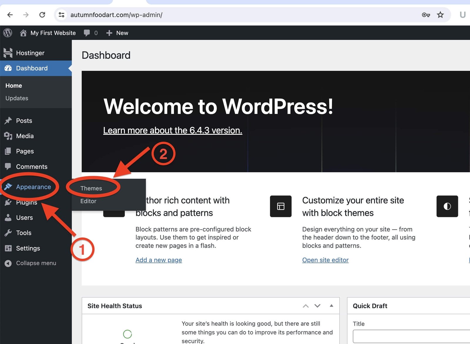Click the Plugins plug icon

coord(8,202)
